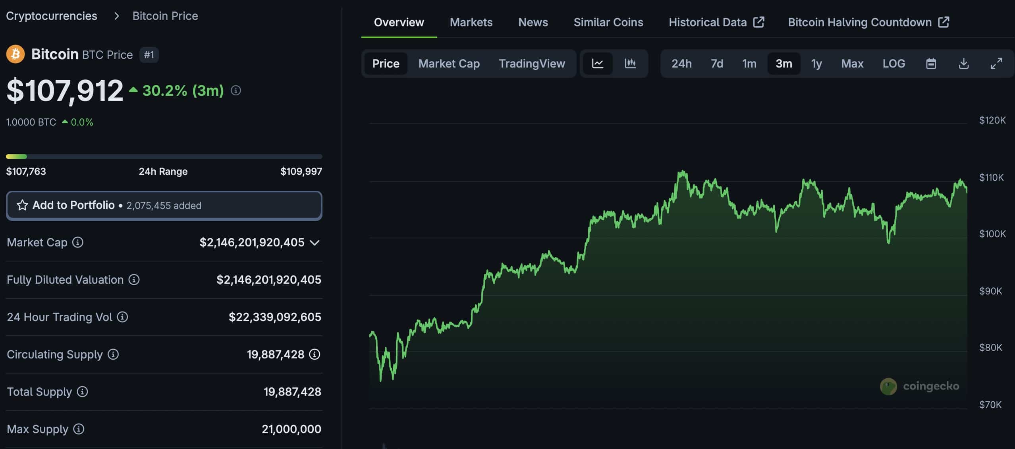Expand chart to fullscreen icon
This screenshot has height=449, width=1015.
pyautogui.click(x=996, y=64)
